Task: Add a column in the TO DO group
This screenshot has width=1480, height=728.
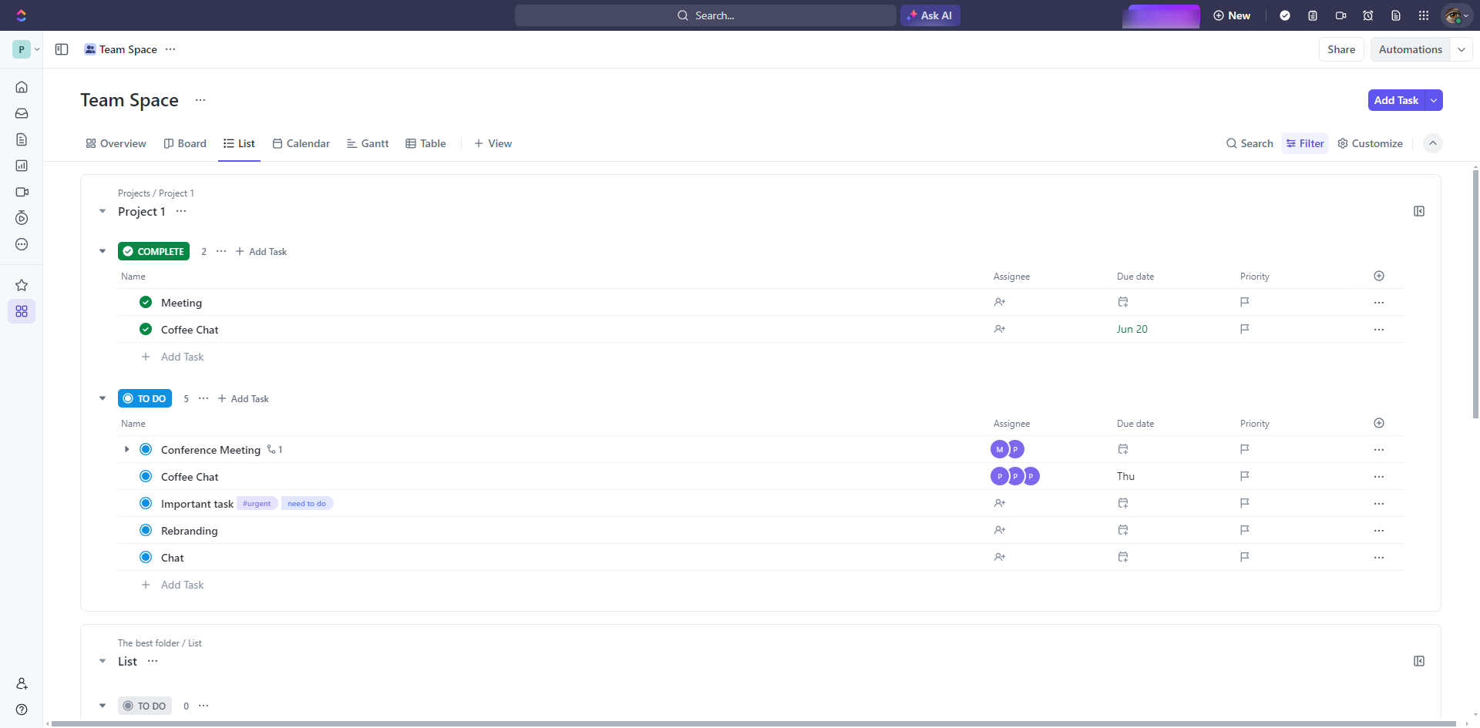Action: point(1379,423)
